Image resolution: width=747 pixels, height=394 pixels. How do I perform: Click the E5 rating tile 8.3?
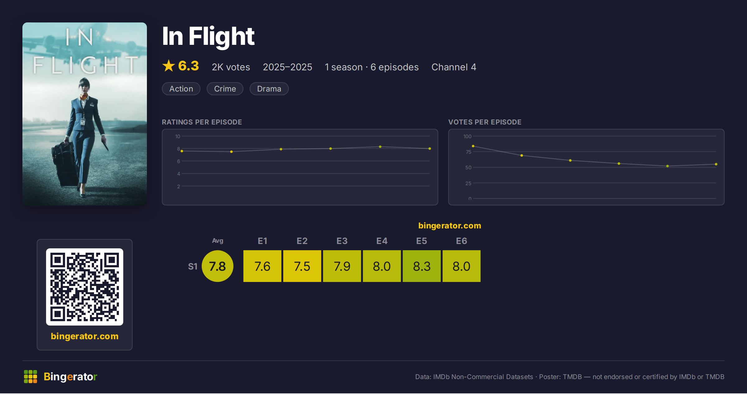point(422,266)
